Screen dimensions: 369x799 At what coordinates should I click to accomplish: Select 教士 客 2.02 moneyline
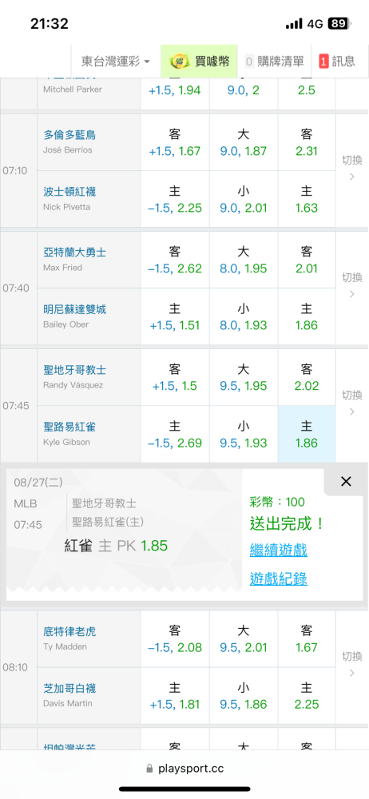click(x=307, y=377)
